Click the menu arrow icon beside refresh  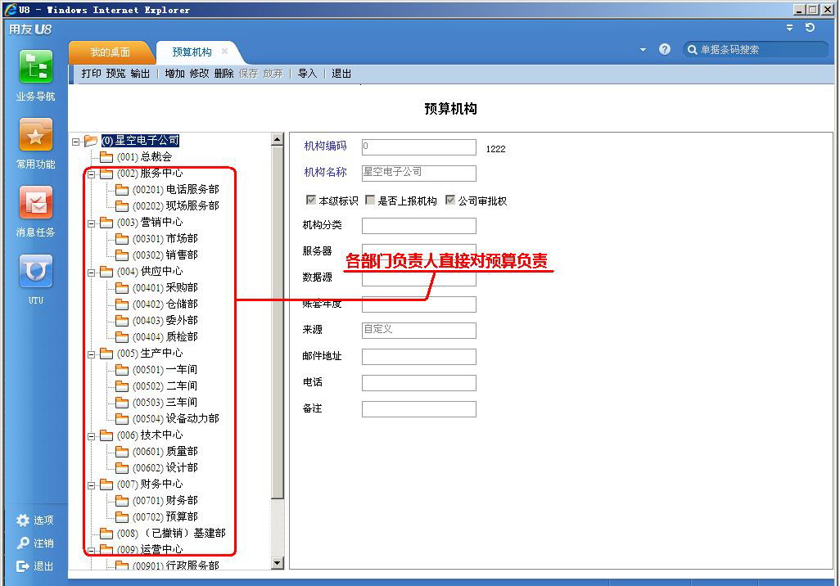789,27
